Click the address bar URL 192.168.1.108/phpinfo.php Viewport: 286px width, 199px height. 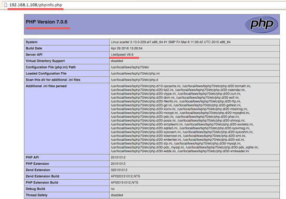(x=36, y=5)
